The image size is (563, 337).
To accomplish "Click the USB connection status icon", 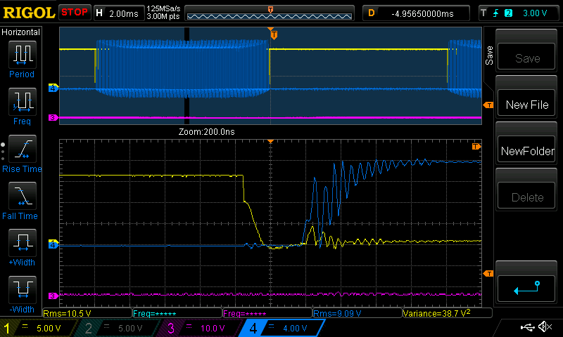I will coord(527,327).
